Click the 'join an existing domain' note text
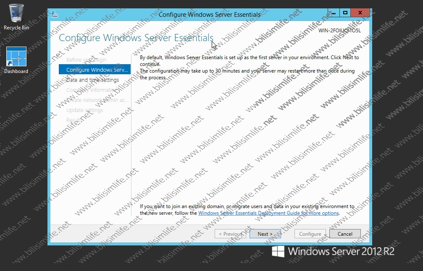 247,210
